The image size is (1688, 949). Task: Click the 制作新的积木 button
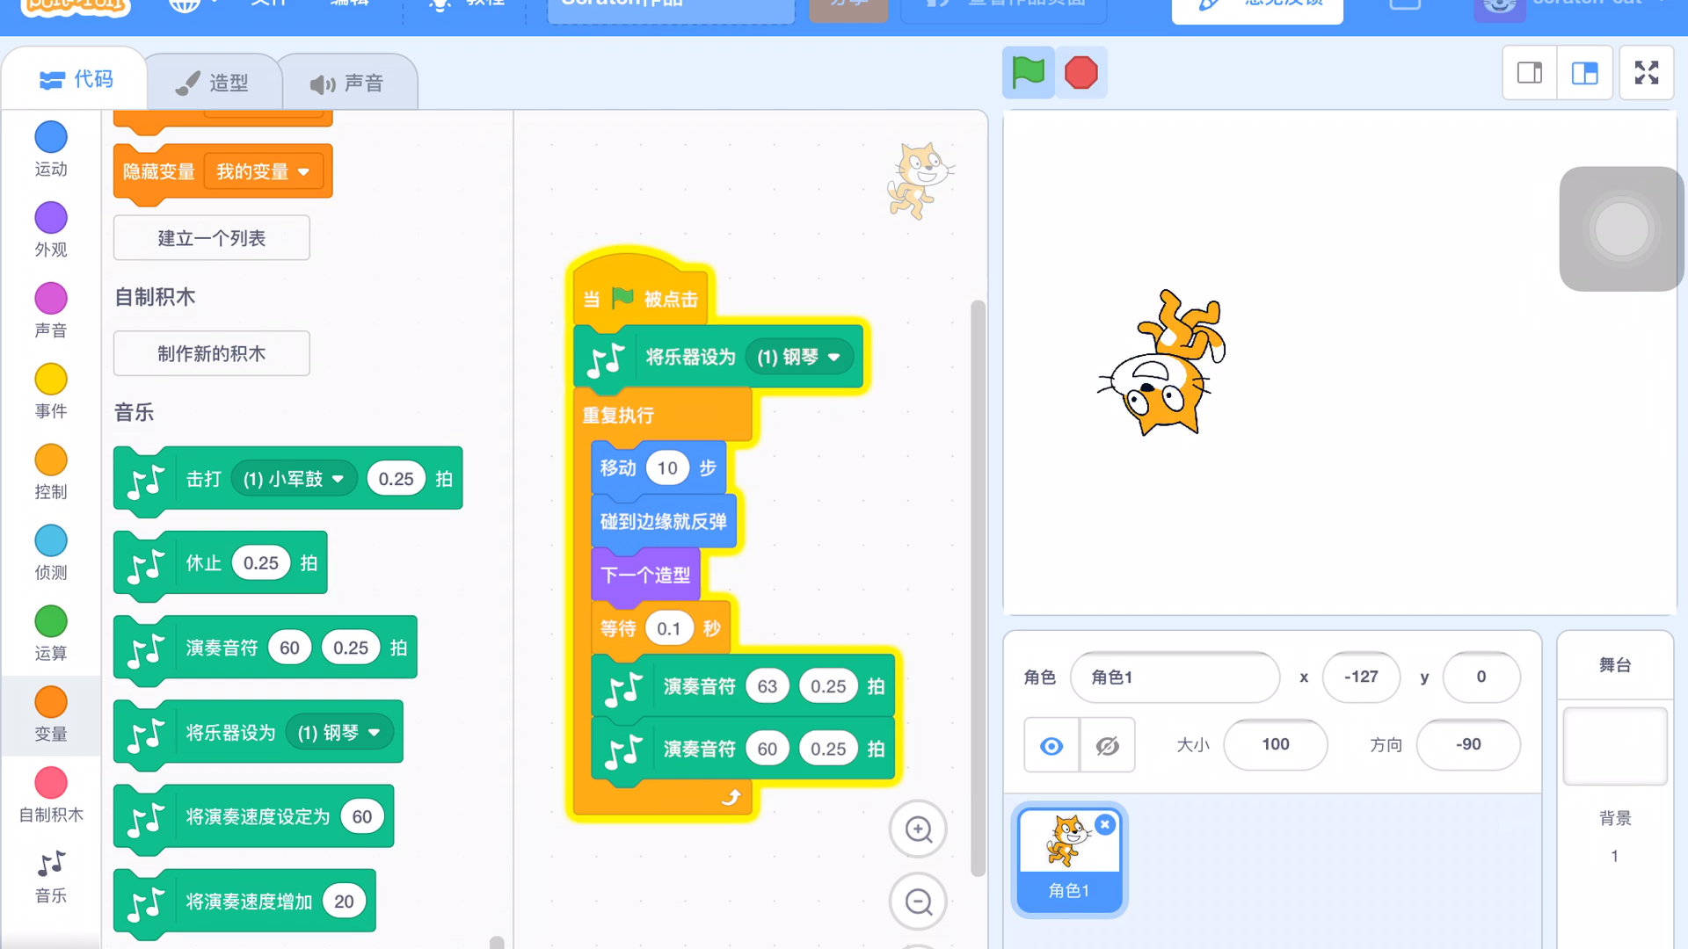pos(211,353)
